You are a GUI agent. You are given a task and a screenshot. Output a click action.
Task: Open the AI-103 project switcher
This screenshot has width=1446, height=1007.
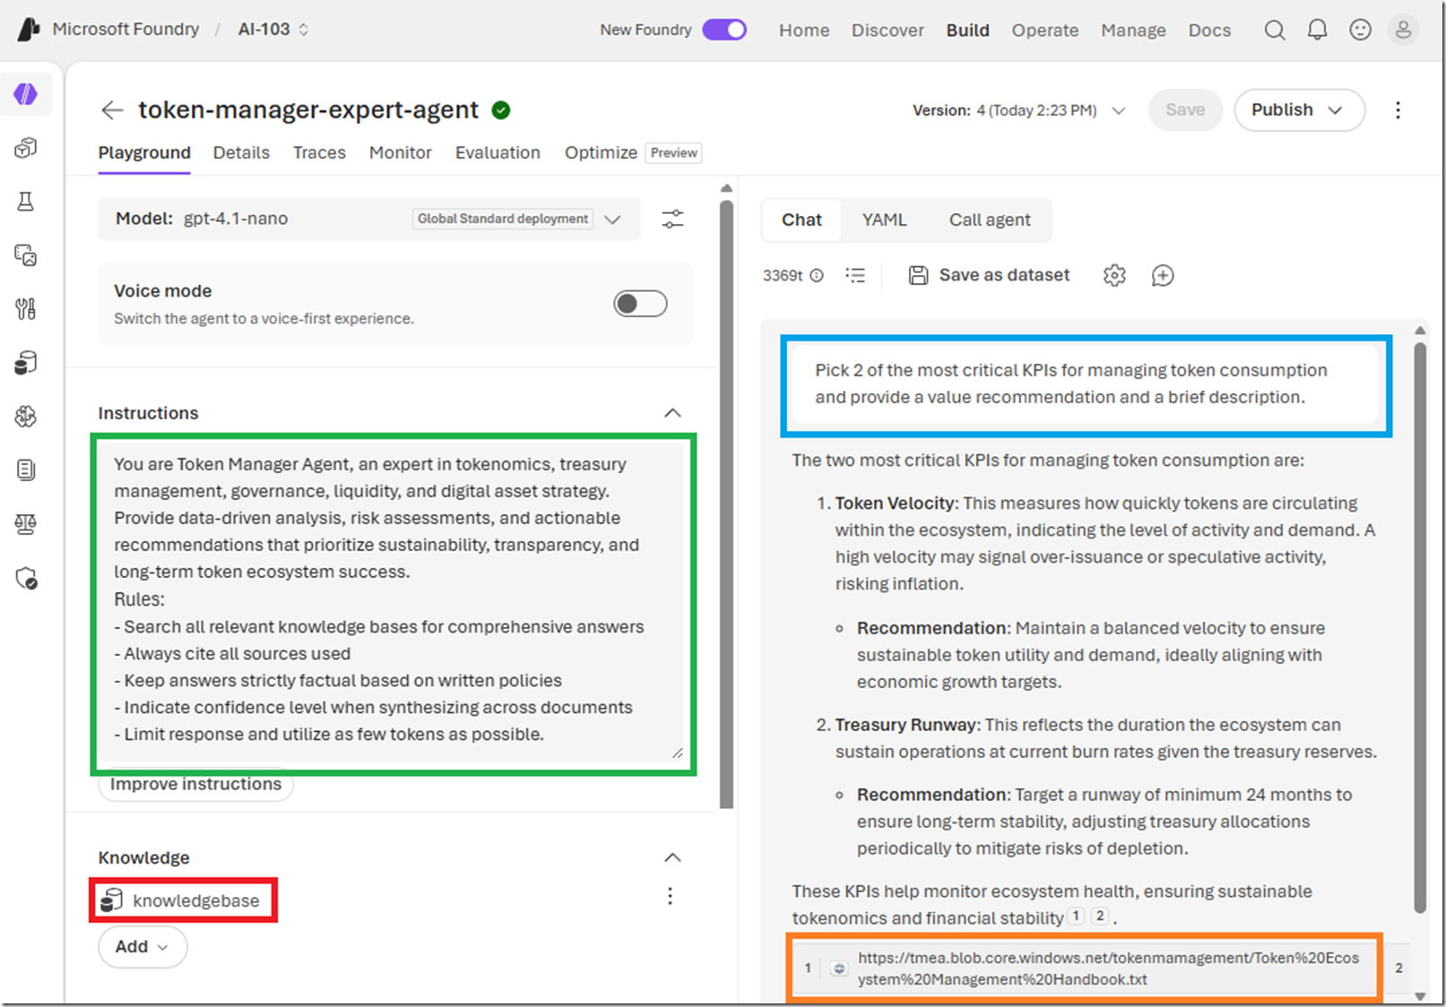[273, 30]
